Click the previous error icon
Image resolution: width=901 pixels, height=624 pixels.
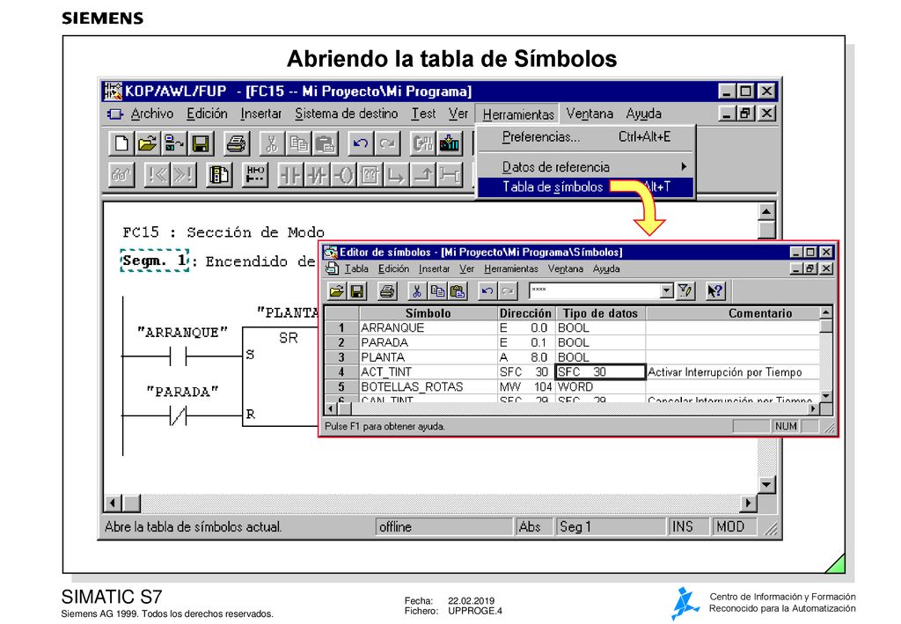[157, 174]
